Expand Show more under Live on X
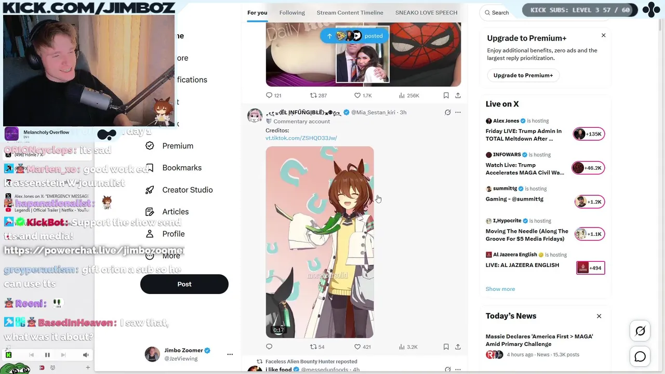Screen dimensions: 665x374 click(x=500, y=289)
